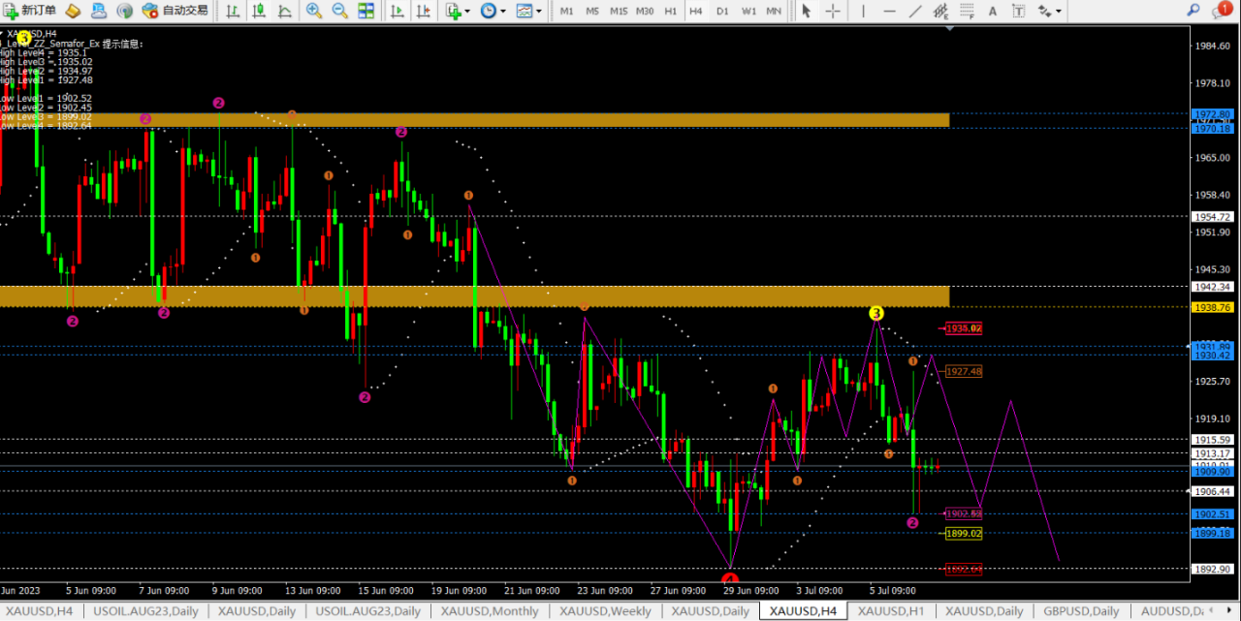Switch chart to bar chart type

tap(233, 11)
